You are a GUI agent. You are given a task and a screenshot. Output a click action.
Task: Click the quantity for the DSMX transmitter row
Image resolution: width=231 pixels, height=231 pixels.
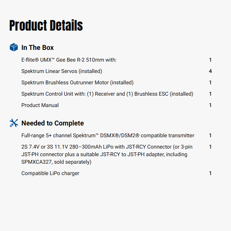click(x=210, y=135)
